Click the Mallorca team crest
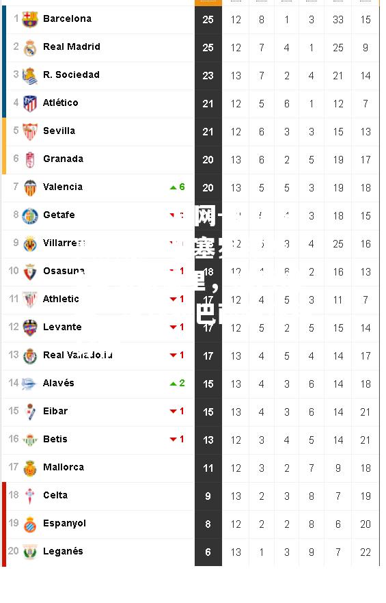The image size is (386, 603). point(30,468)
